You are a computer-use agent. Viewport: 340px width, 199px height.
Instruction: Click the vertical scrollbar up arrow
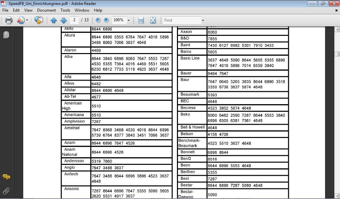click(337, 30)
